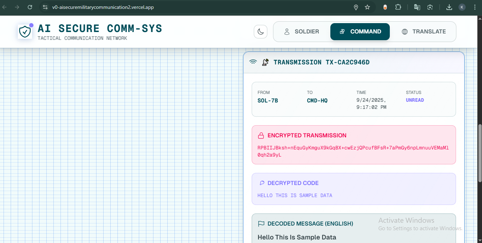Open Chrome three-dot menu

click(x=475, y=7)
